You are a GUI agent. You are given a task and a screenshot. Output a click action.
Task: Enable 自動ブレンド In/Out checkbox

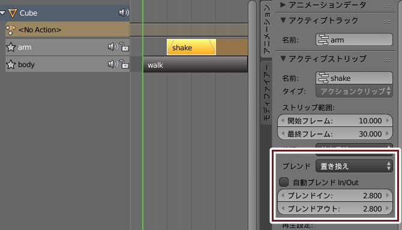pos(284,182)
